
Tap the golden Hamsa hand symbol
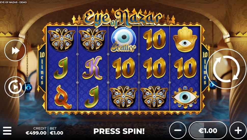click(x=185, y=39)
